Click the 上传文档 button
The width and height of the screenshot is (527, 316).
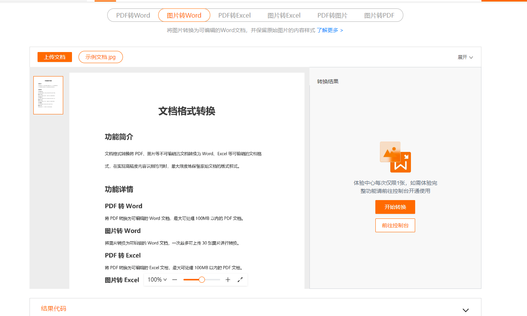point(55,57)
